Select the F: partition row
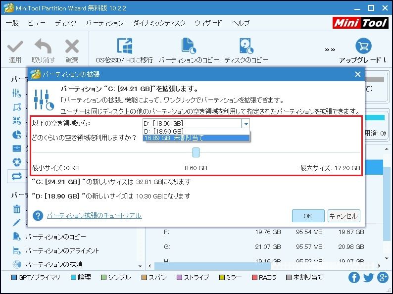Viewport: 393px width, 294px height. click(x=264, y=232)
